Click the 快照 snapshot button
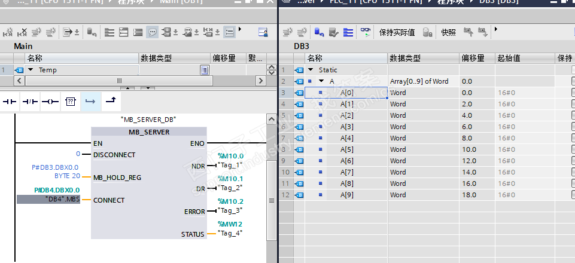575x263 pixels. pos(448,33)
